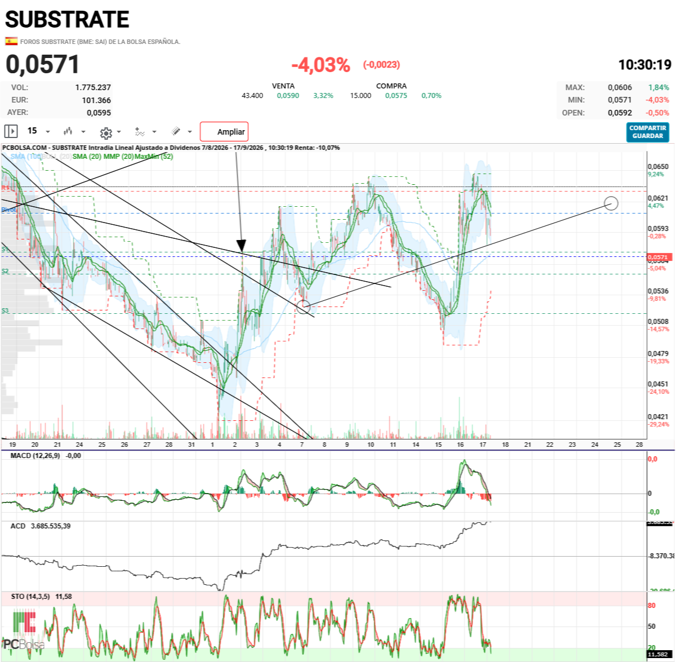Image resolution: width=676 pixels, height=662 pixels.
Task: Click date 10 on the time axis
Action: point(371,445)
